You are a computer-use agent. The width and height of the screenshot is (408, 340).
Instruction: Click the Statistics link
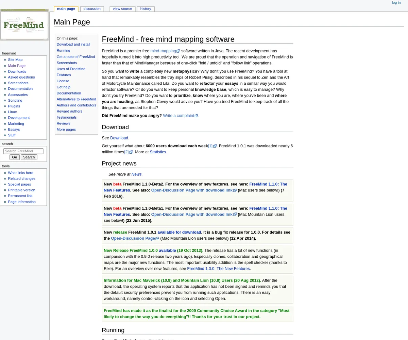[x=158, y=152]
